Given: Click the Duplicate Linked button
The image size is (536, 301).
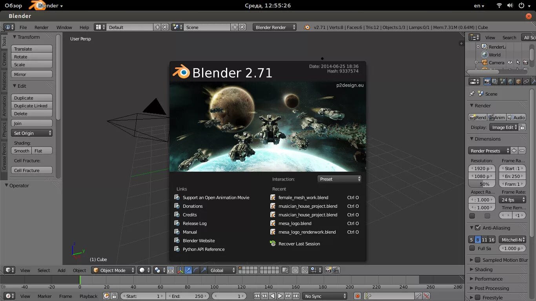Looking at the screenshot, I should pos(32,106).
